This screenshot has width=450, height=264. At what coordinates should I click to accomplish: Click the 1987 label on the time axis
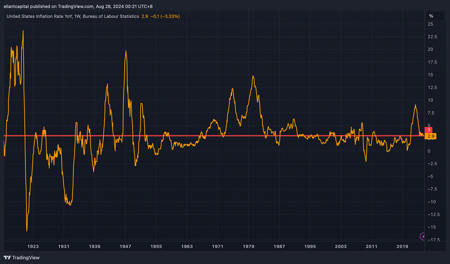(x=279, y=246)
